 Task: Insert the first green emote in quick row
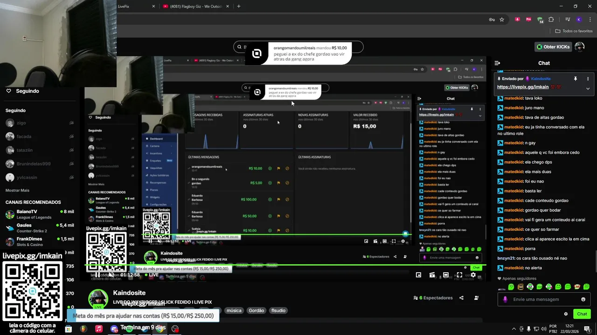tap(511, 287)
